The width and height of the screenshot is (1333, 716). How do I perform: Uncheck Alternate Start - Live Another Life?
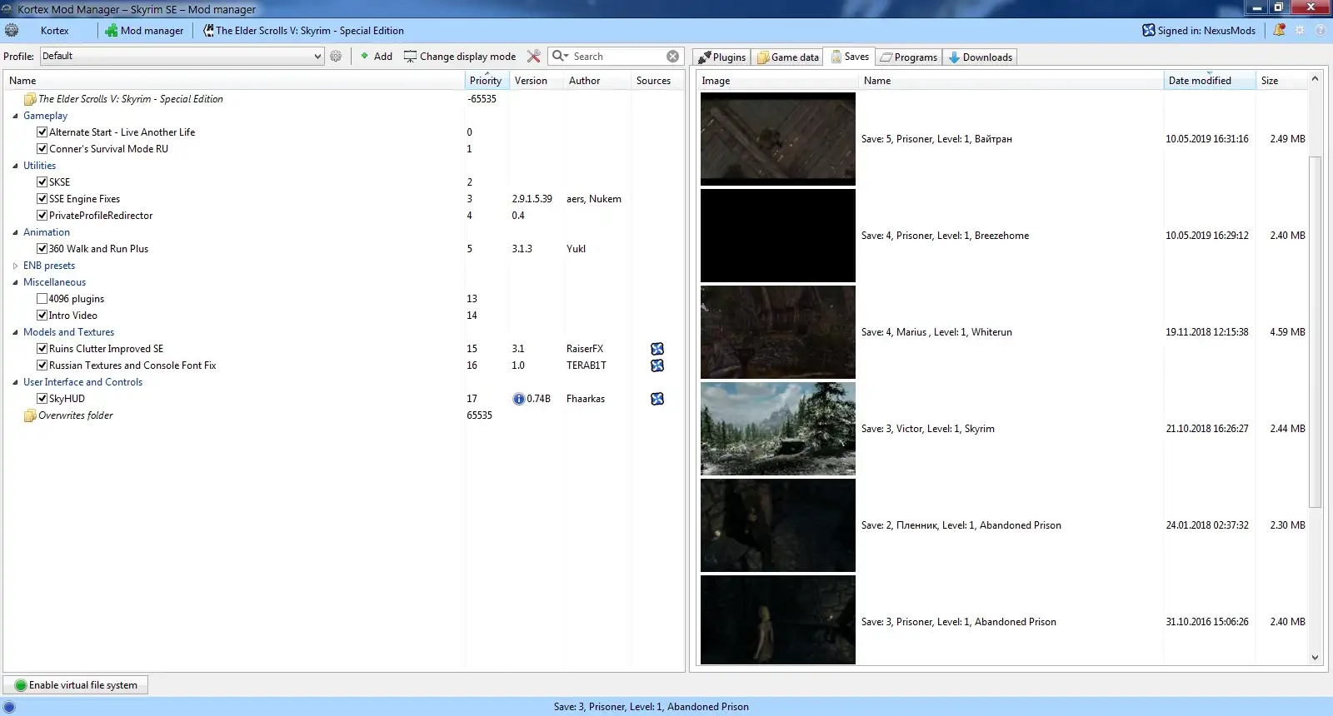(42, 132)
